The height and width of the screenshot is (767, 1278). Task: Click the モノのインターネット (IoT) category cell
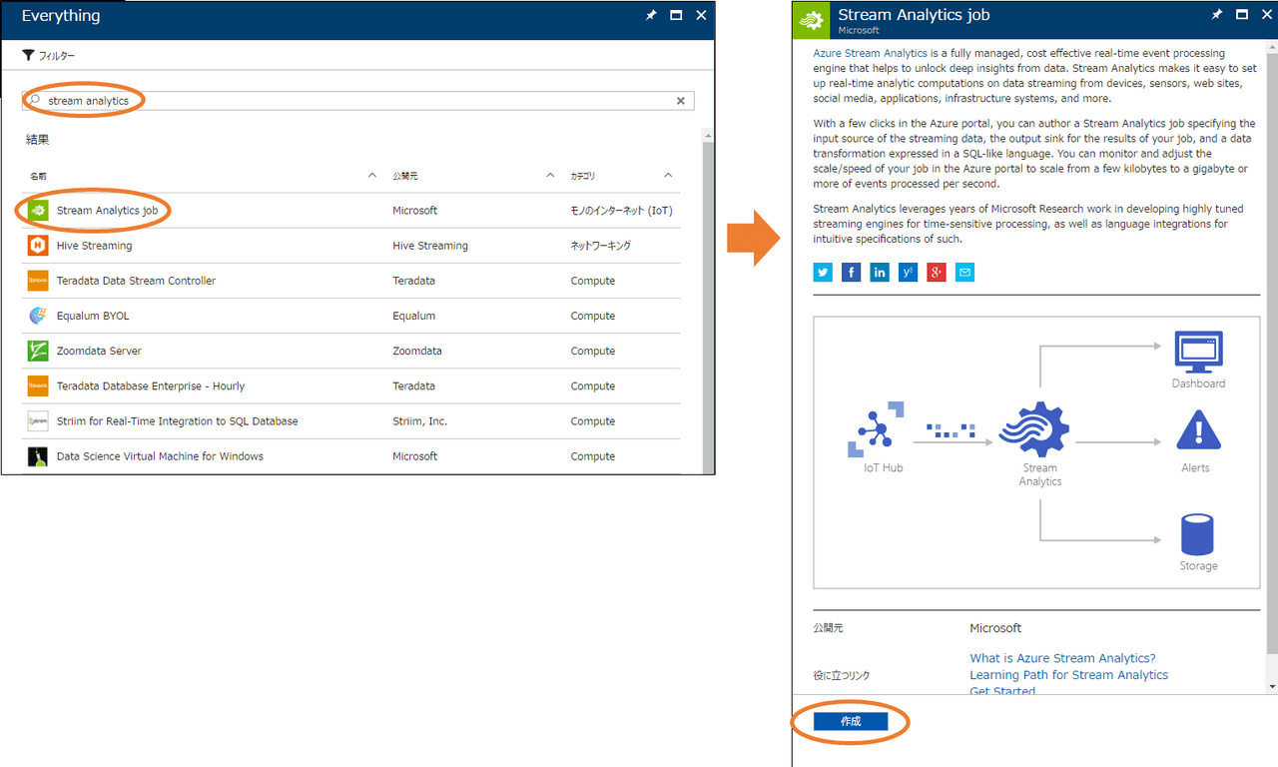[x=621, y=211]
